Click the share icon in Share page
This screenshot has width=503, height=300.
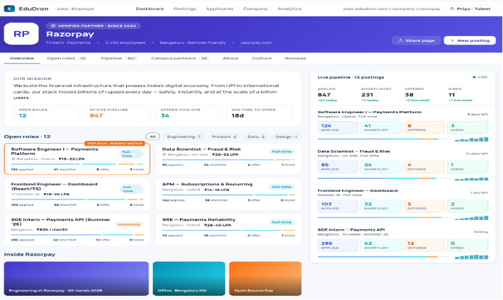coord(400,40)
